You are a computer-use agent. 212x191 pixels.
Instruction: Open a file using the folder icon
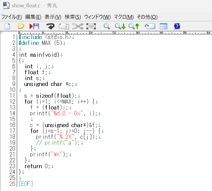coord(21,26)
